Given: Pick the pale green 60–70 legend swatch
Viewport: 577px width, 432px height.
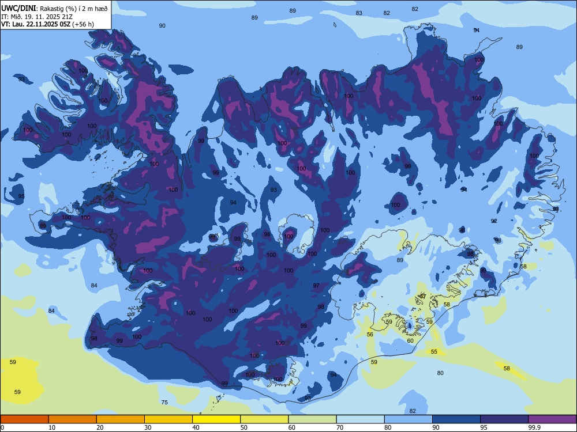Looking at the screenshot, I should tap(312, 419).
